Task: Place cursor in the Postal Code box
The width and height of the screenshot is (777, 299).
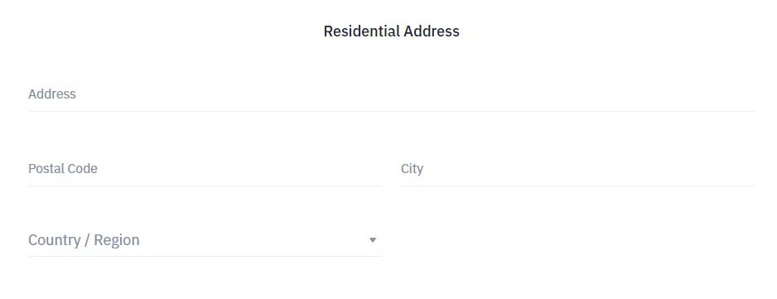Action: pyautogui.click(x=205, y=169)
